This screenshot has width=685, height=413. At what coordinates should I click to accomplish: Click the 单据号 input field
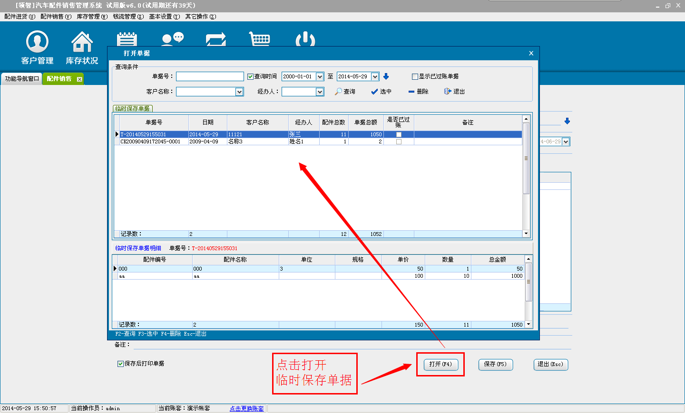210,76
